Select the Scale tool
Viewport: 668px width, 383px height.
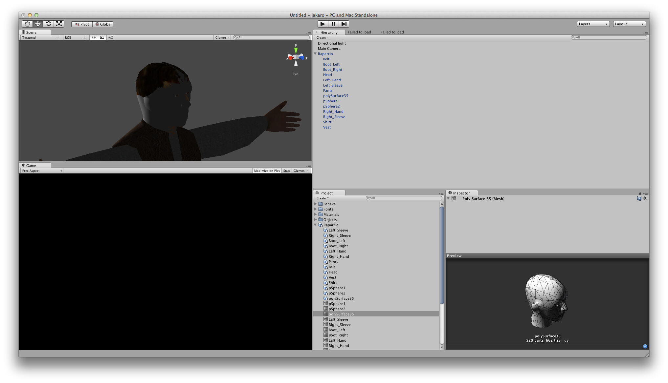pos(59,24)
